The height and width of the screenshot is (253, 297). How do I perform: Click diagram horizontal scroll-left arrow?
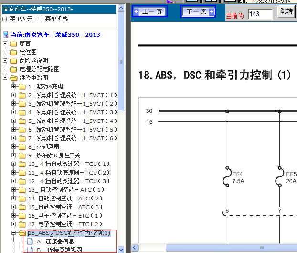pyautogui.click(x=135, y=248)
